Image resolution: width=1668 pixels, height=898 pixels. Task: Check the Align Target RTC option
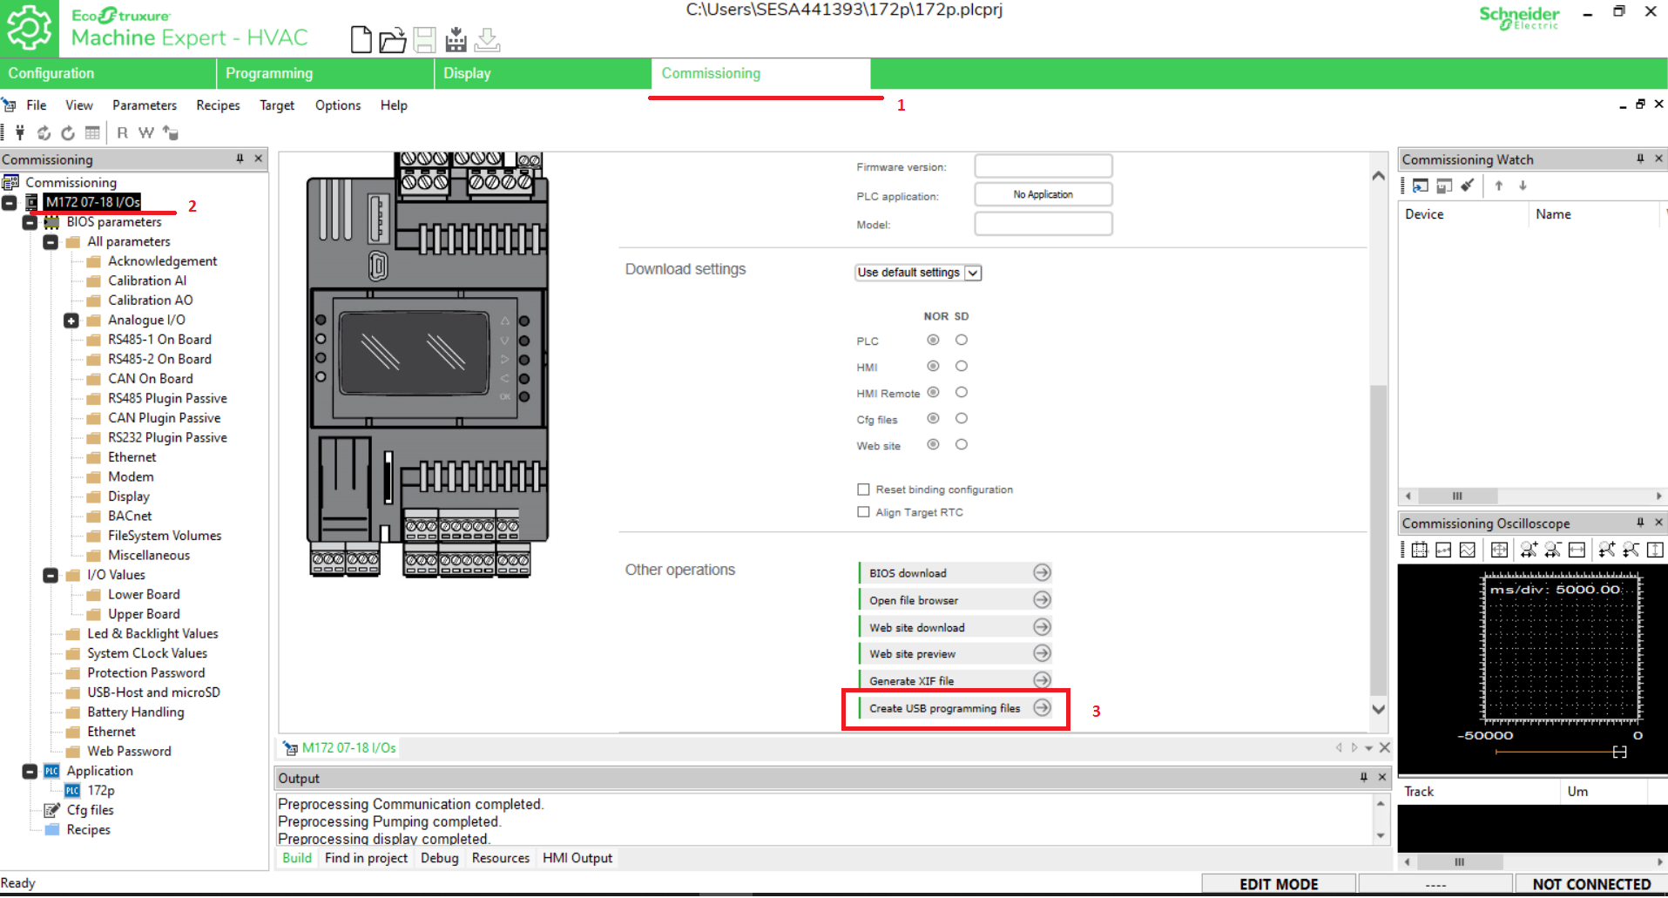point(863,512)
